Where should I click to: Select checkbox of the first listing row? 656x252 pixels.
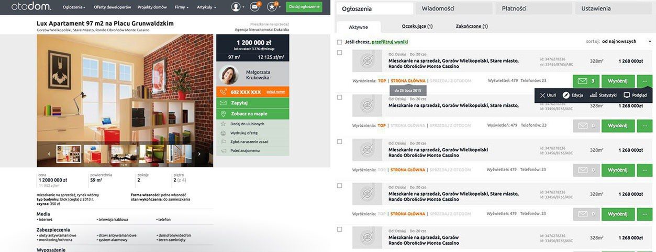tap(340, 53)
